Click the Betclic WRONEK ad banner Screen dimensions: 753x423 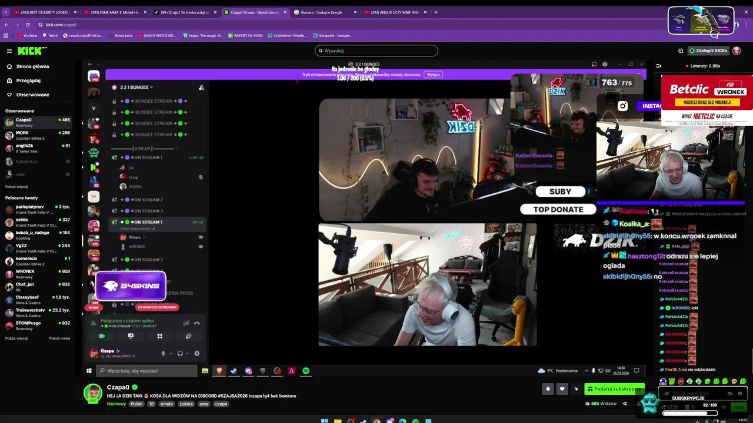pyautogui.click(x=707, y=100)
